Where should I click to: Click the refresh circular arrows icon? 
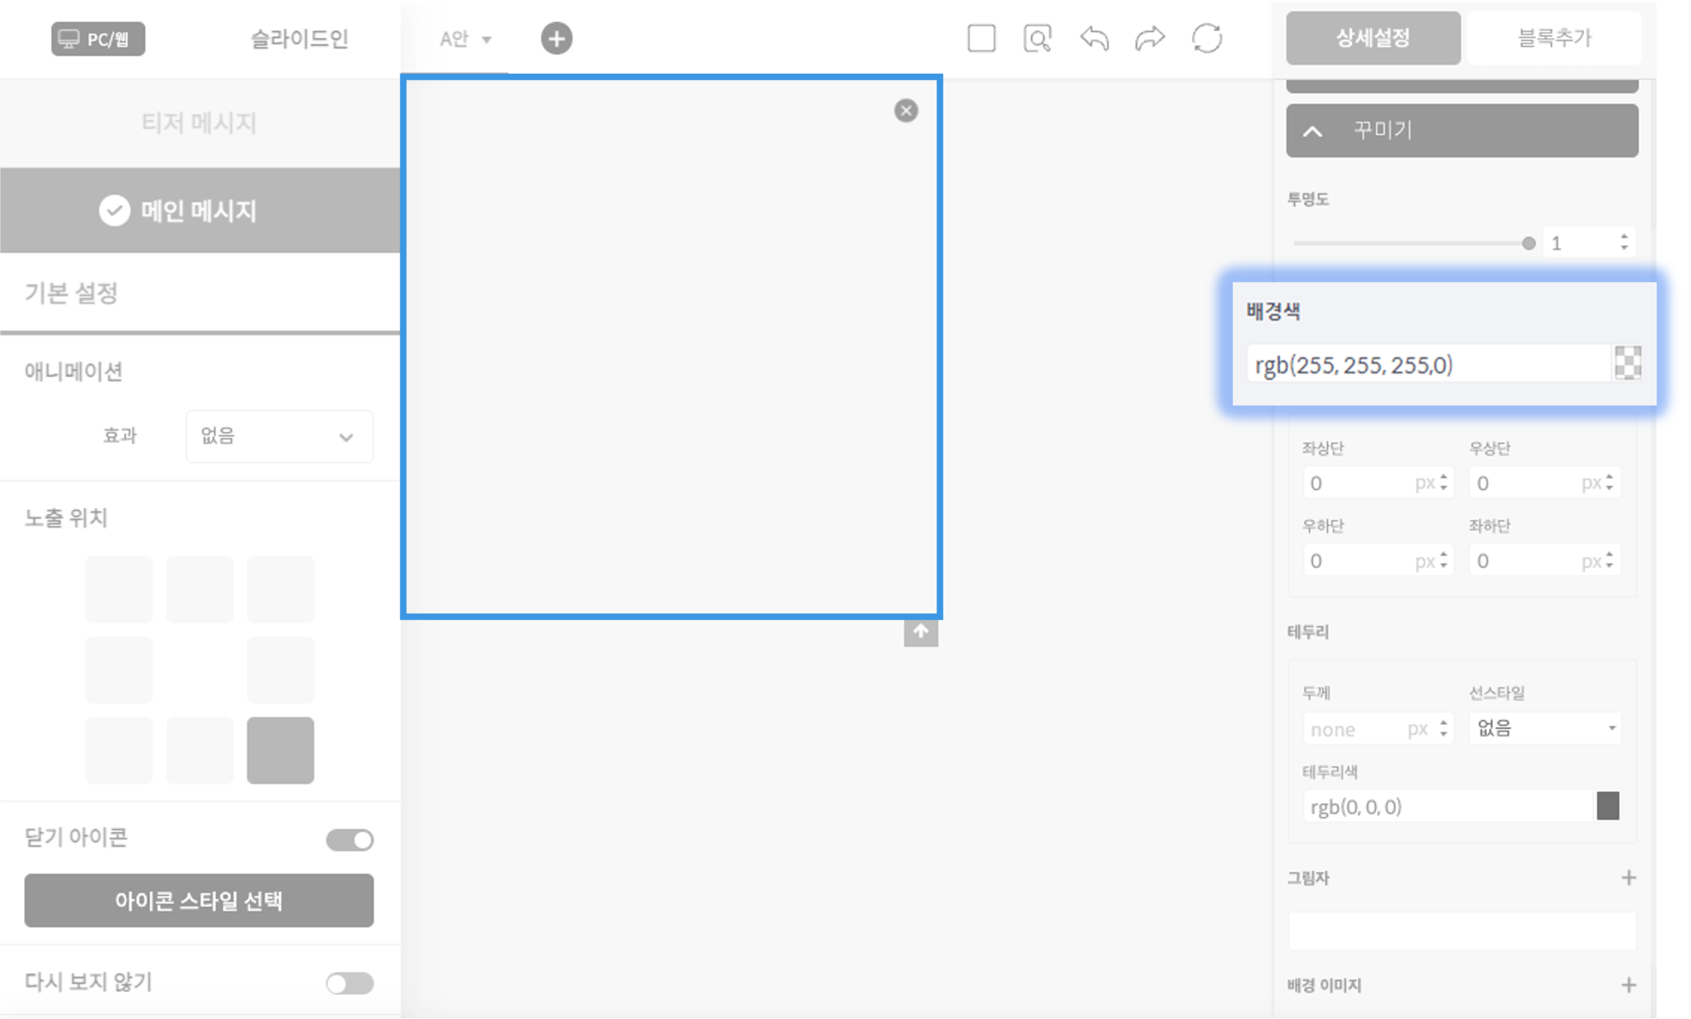click(1207, 38)
